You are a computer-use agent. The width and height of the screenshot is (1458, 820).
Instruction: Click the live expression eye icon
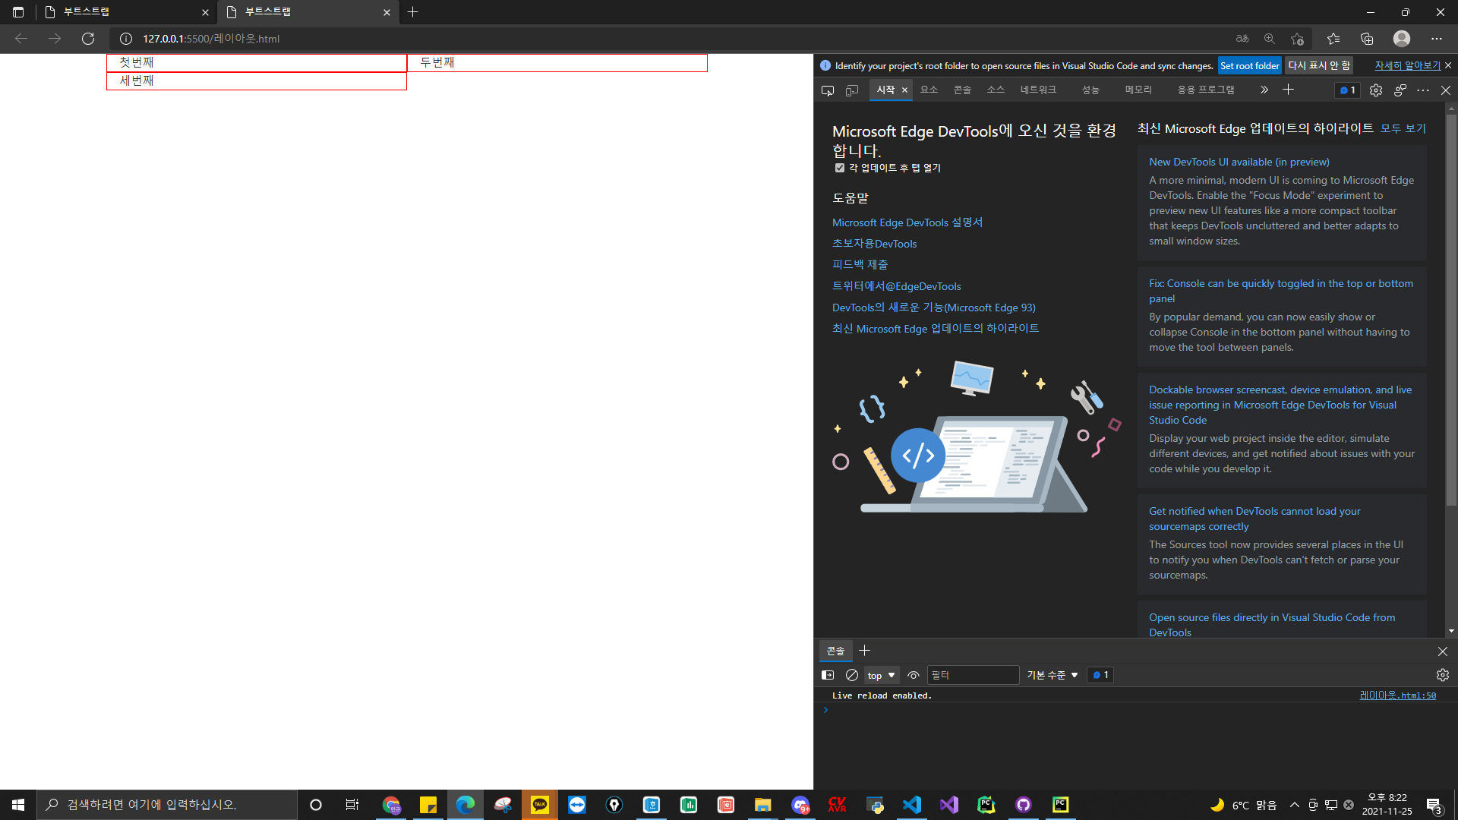pos(914,675)
